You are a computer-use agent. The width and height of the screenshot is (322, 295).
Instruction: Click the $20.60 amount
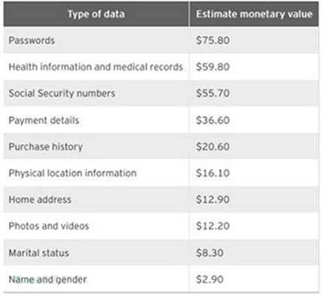(213, 147)
